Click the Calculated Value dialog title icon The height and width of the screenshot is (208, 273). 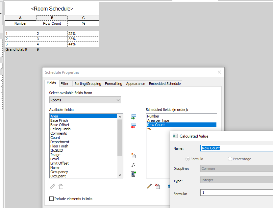click(175, 136)
